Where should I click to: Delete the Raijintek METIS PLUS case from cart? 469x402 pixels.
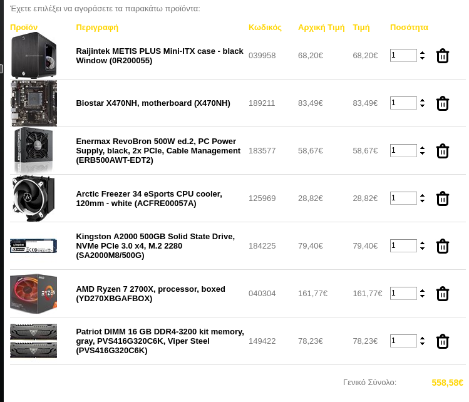(442, 56)
